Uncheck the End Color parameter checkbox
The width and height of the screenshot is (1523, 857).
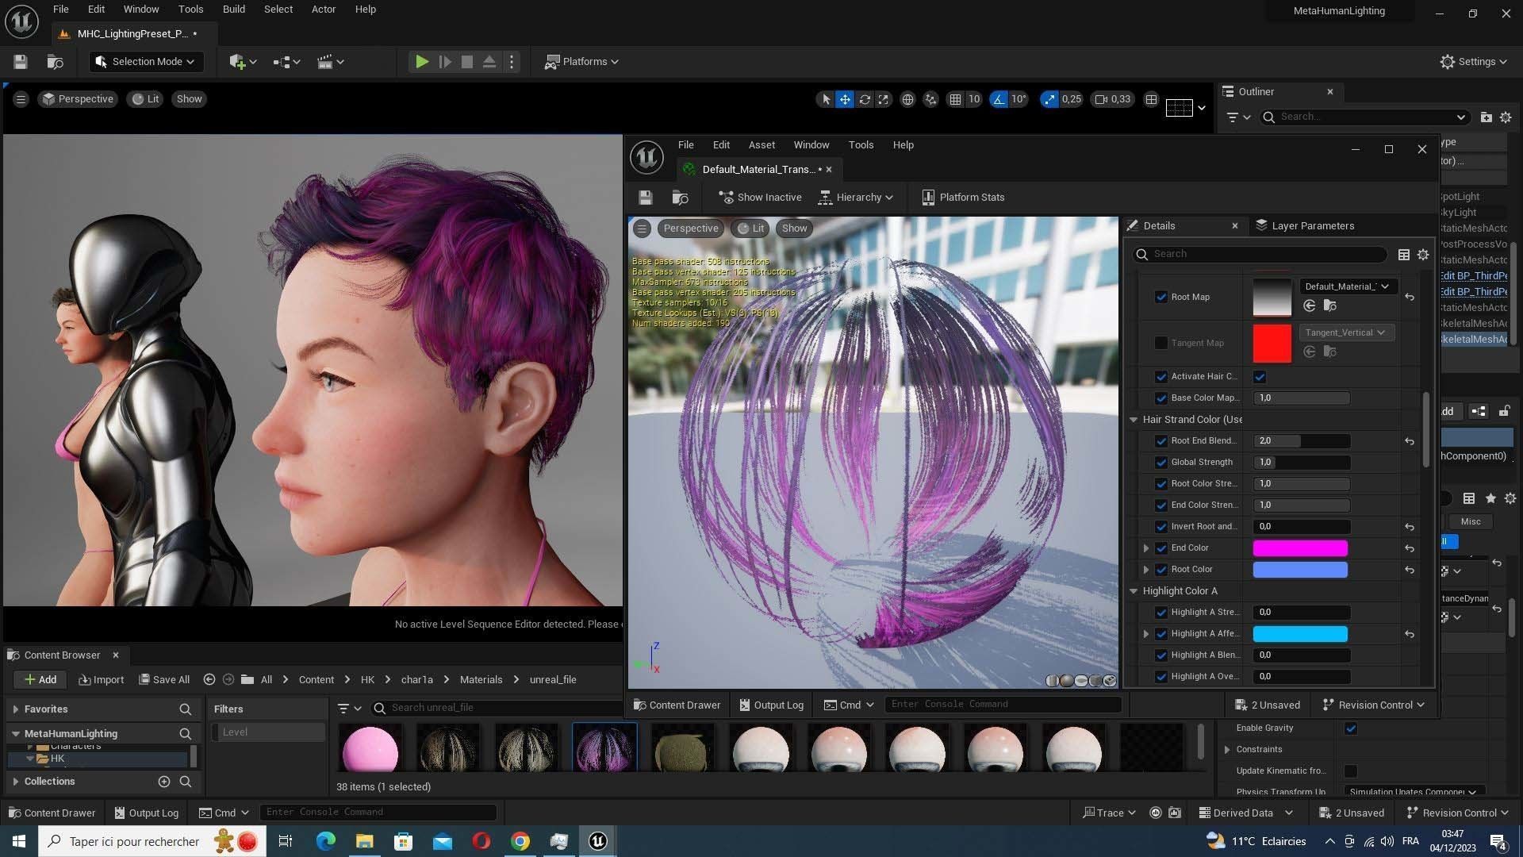pyautogui.click(x=1161, y=548)
